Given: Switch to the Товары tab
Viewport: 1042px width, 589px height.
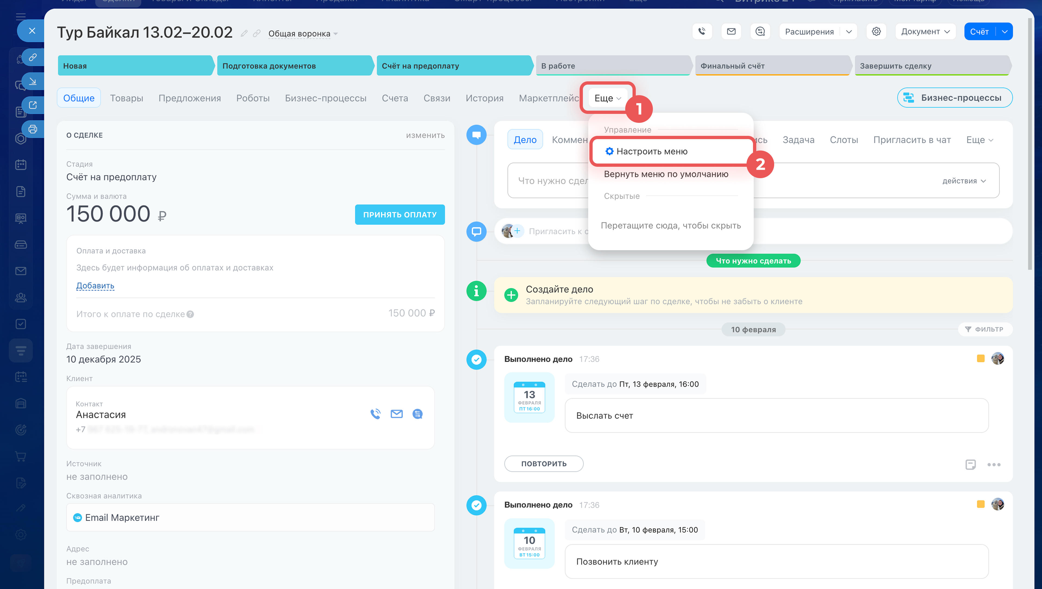Looking at the screenshot, I should 126,98.
